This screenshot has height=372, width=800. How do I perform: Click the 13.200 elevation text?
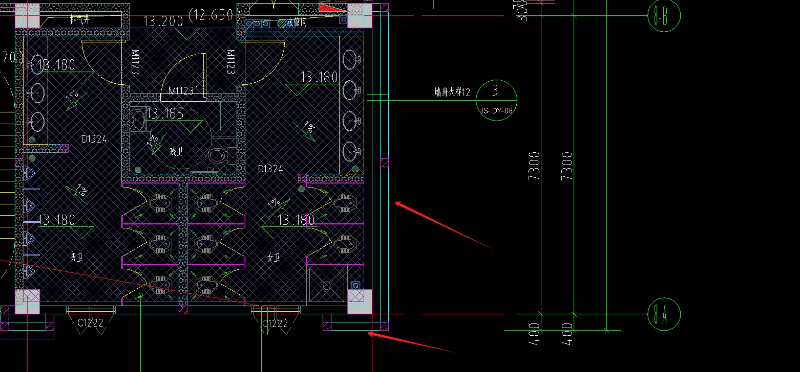coord(164,21)
